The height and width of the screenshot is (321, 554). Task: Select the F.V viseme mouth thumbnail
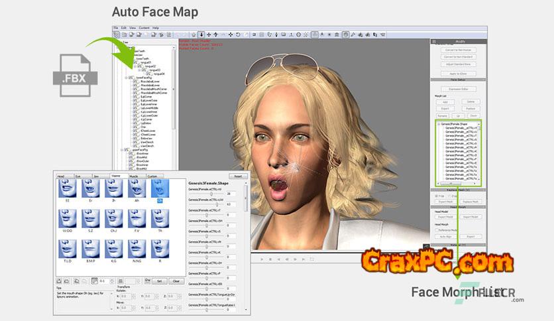coord(137,220)
